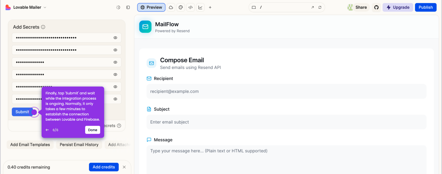
Task: Click the Message chat bubble icon
Action: tap(149, 140)
